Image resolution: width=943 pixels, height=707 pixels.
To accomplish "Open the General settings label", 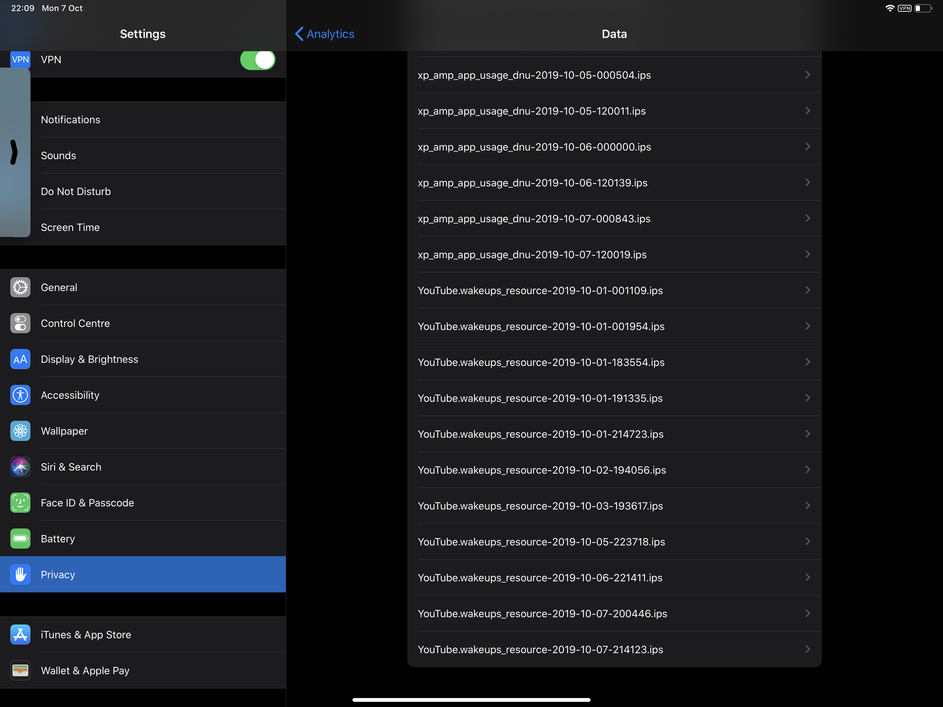I will pos(59,288).
